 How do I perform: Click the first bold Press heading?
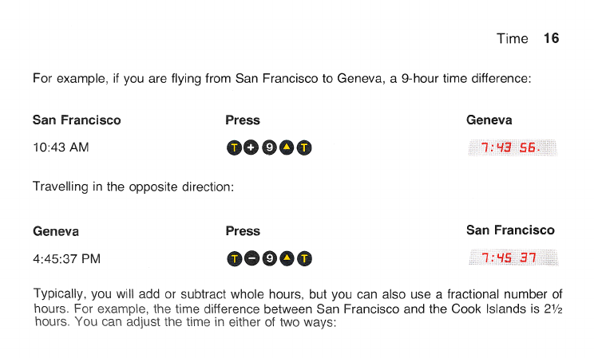[x=243, y=120]
